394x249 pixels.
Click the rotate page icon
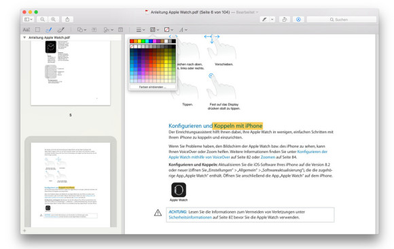(285, 19)
